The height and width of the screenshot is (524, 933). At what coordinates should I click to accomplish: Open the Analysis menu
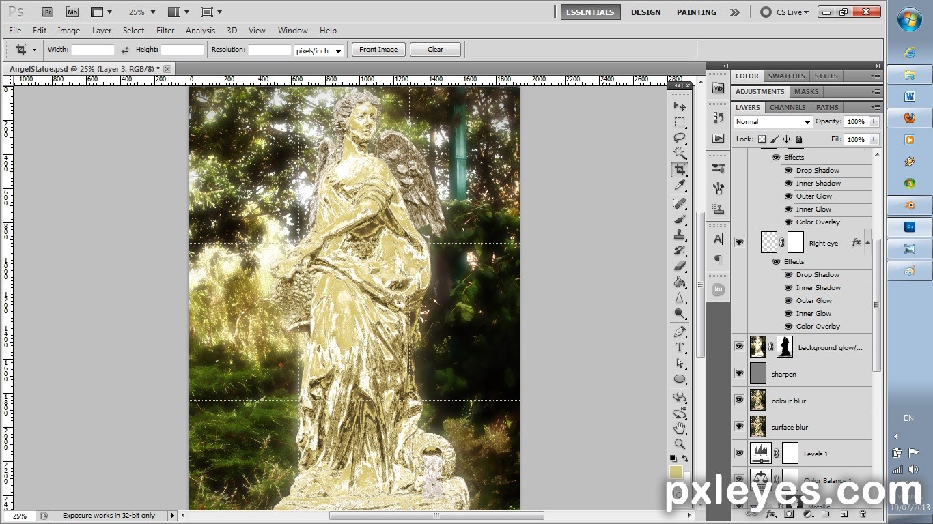tap(200, 31)
